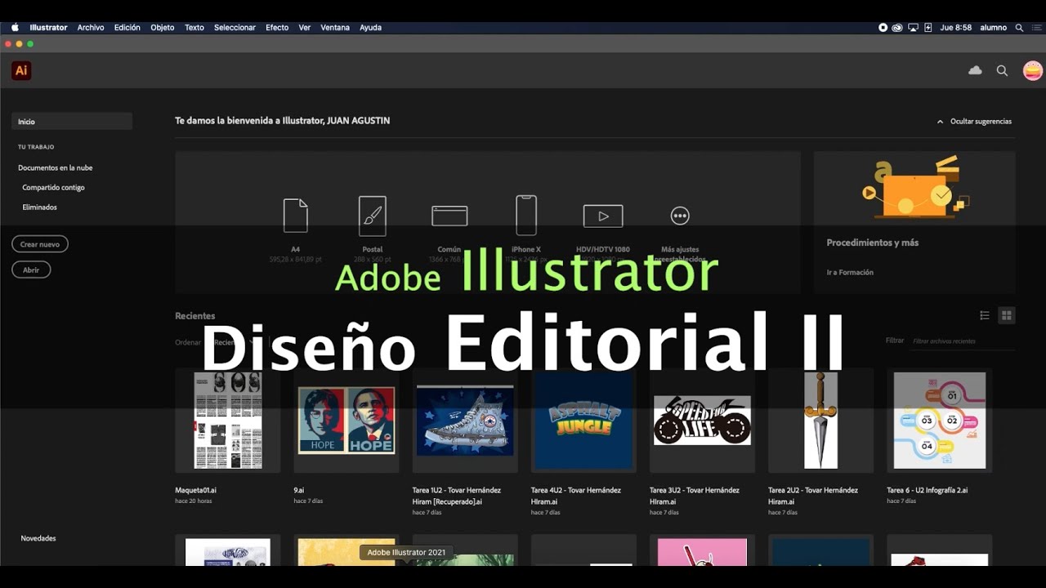Open Compartido contigo section
The height and width of the screenshot is (588, 1046).
53,187
